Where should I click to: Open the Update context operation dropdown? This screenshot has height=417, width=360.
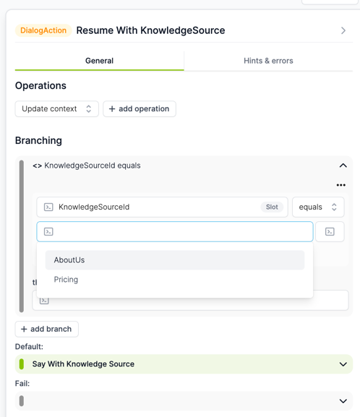(56, 109)
